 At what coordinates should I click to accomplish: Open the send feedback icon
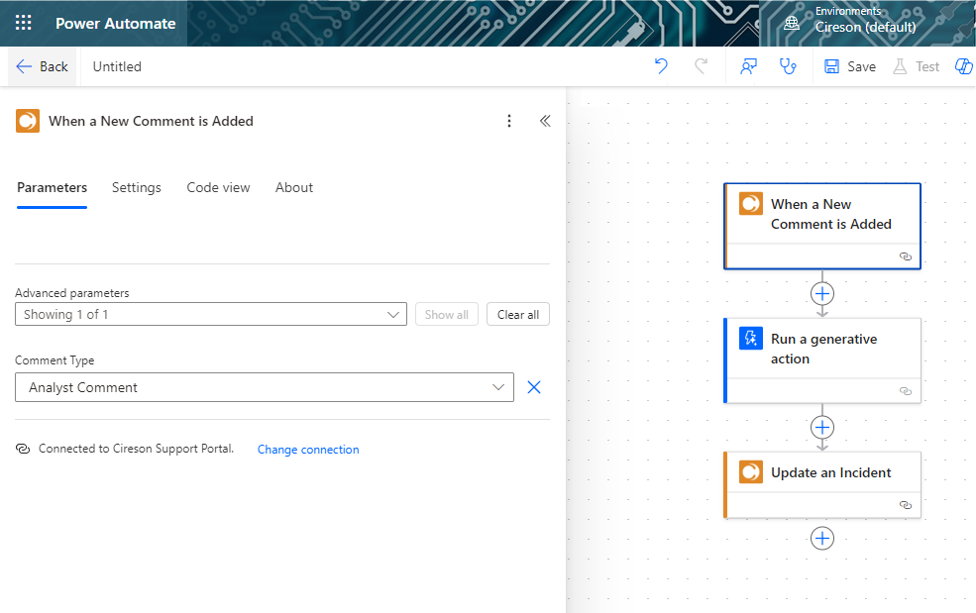748,66
